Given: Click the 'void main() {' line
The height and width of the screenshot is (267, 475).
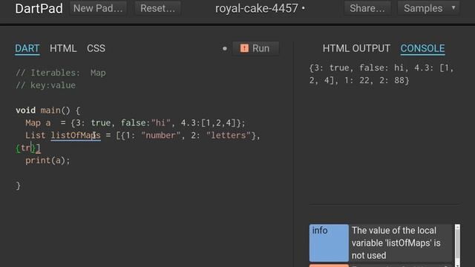Looking at the screenshot, I should coord(47,111).
